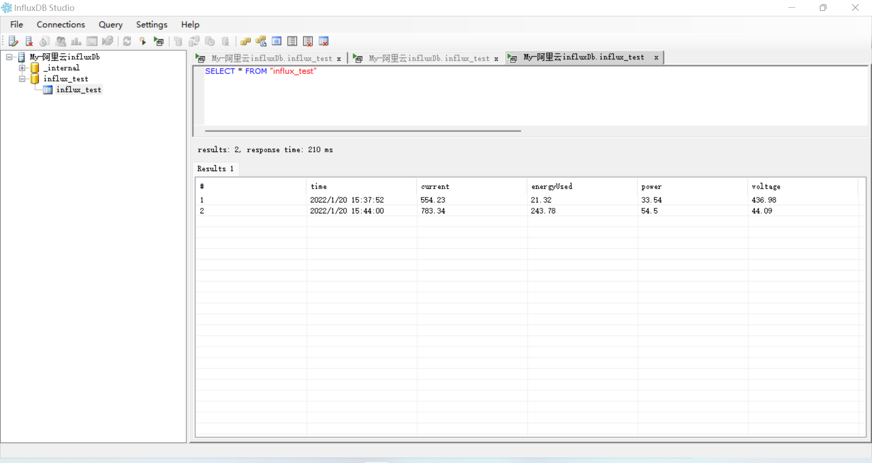Click inside the SQL query editor

click(x=500, y=100)
